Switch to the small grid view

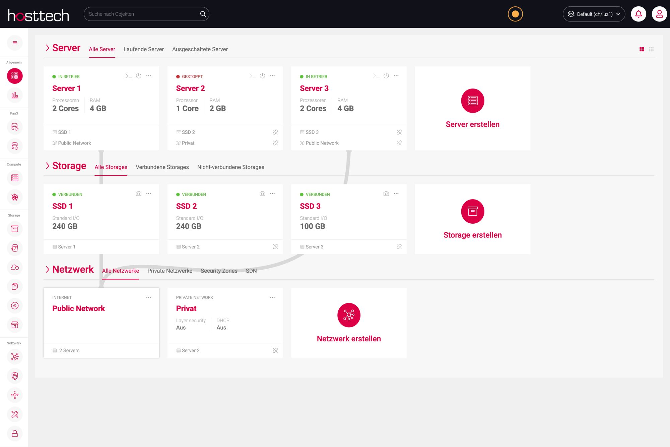coord(651,49)
